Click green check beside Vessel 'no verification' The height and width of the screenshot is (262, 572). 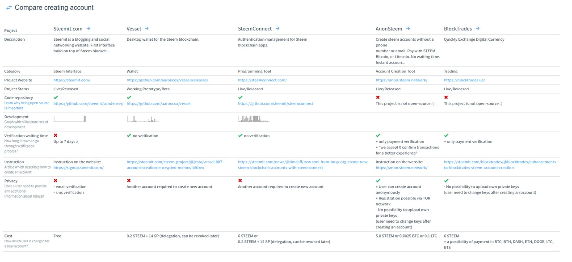[x=129, y=135]
